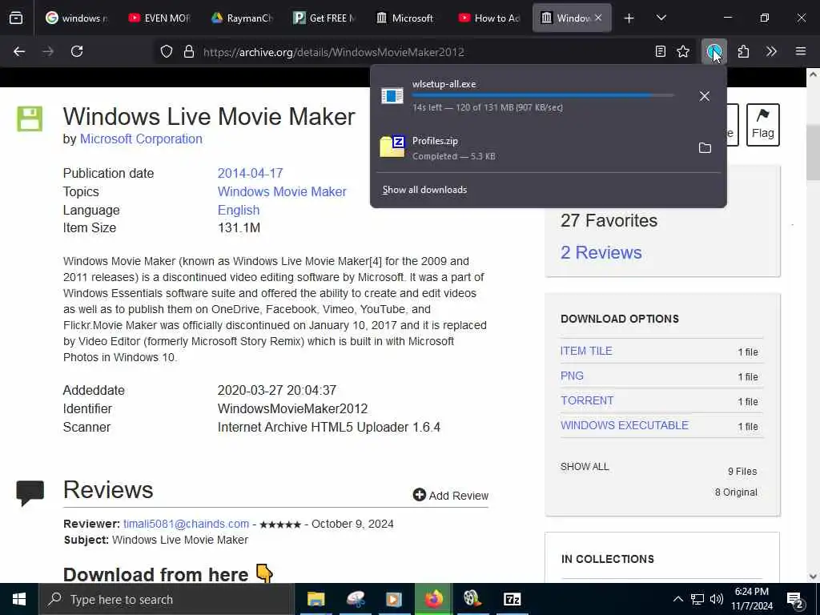Click Add Review button
820x615 pixels.
click(450, 495)
